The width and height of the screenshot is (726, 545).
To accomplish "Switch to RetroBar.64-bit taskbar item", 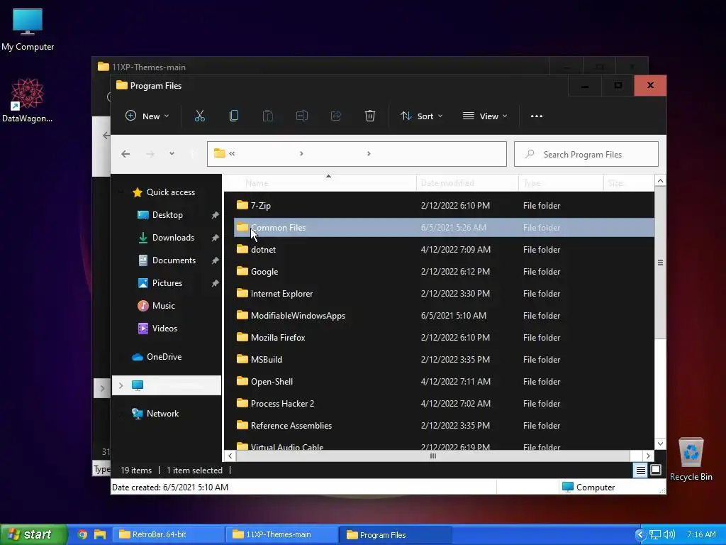I will 168,534.
